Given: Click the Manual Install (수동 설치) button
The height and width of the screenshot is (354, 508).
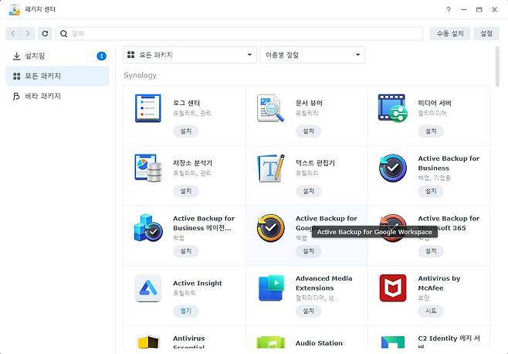Looking at the screenshot, I should tap(450, 33).
